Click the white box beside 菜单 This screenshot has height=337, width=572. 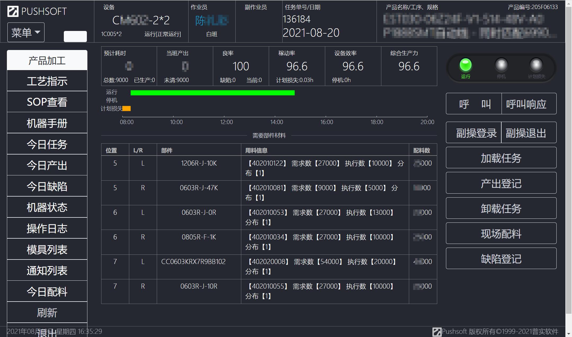click(75, 36)
